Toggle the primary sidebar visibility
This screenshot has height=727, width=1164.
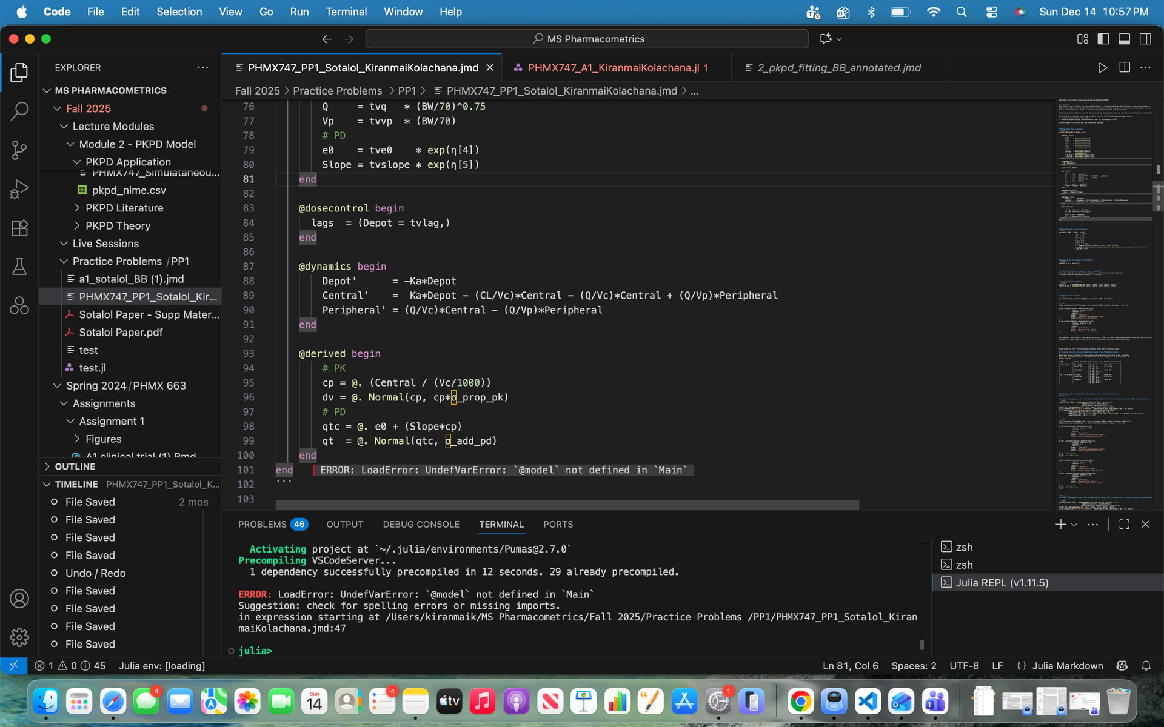[1103, 39]
